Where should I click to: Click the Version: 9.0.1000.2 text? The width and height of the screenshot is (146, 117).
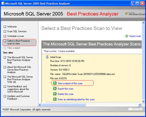60,70
